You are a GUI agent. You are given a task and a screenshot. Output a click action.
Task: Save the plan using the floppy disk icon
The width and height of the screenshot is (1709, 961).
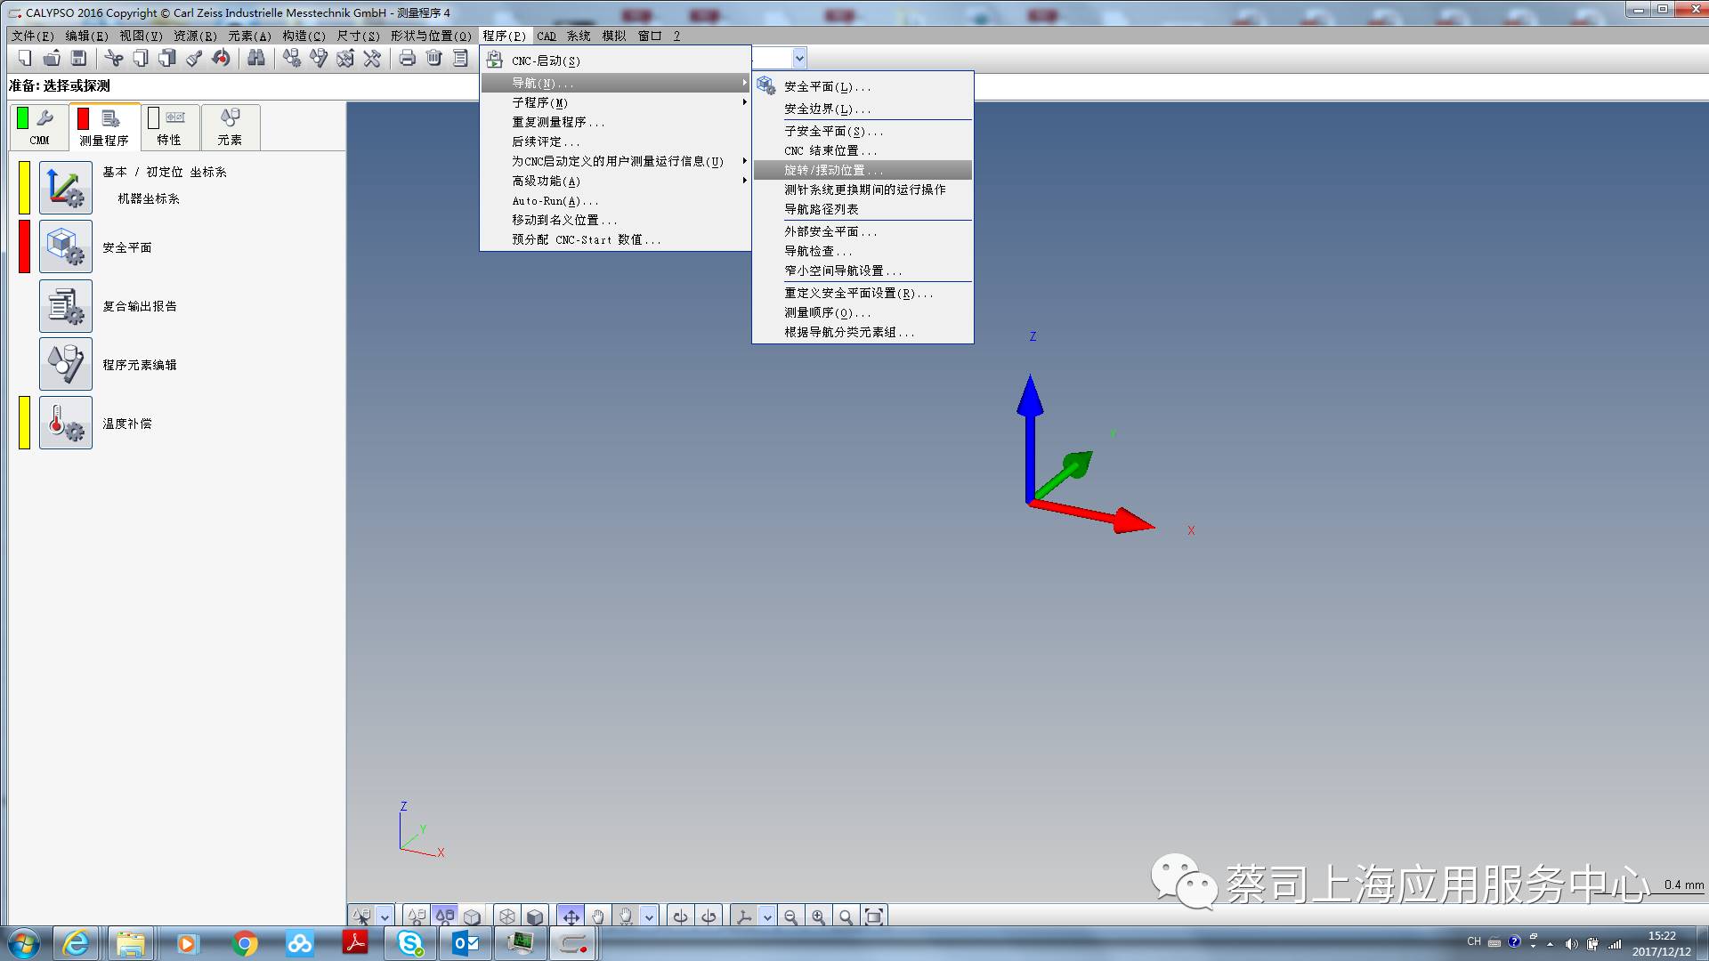[x=78, y=59]
